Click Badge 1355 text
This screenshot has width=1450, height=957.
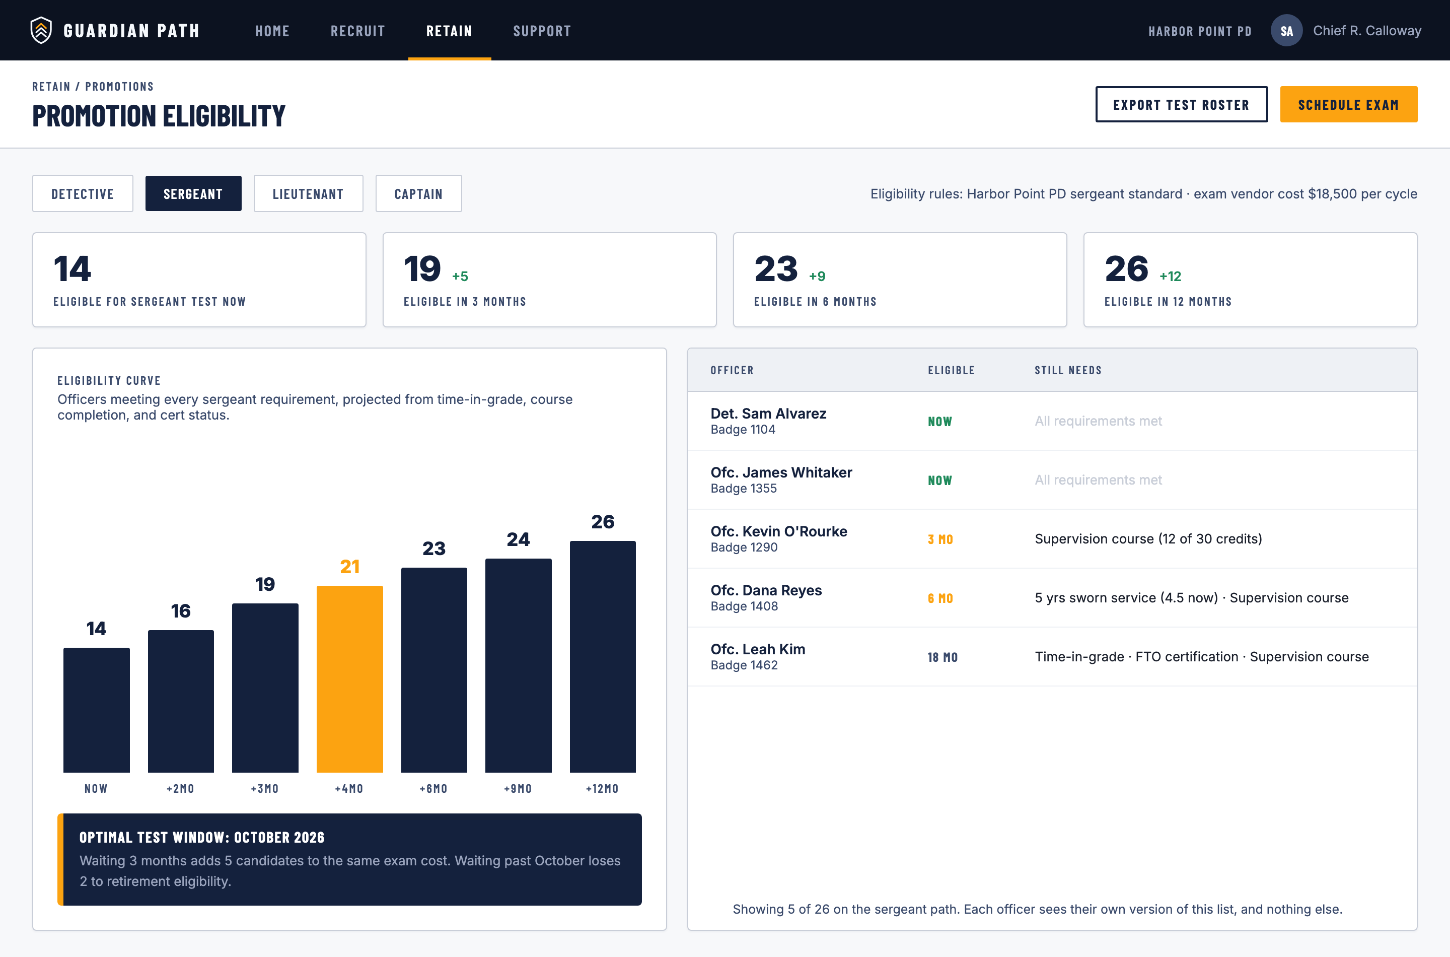[x=743, y=489]
